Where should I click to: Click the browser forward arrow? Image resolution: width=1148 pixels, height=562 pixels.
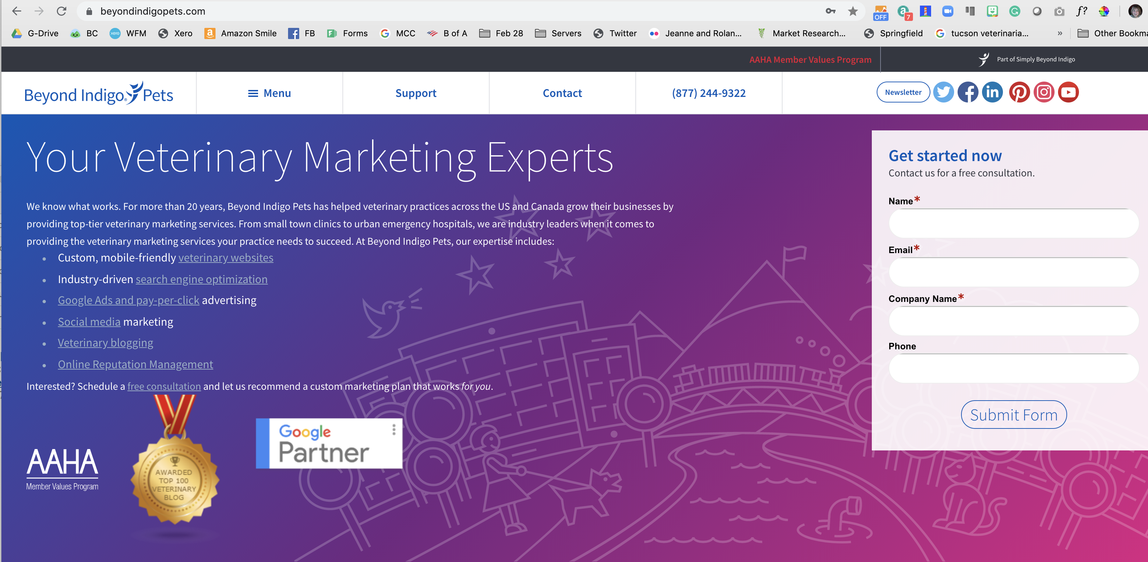coord(39,11)
